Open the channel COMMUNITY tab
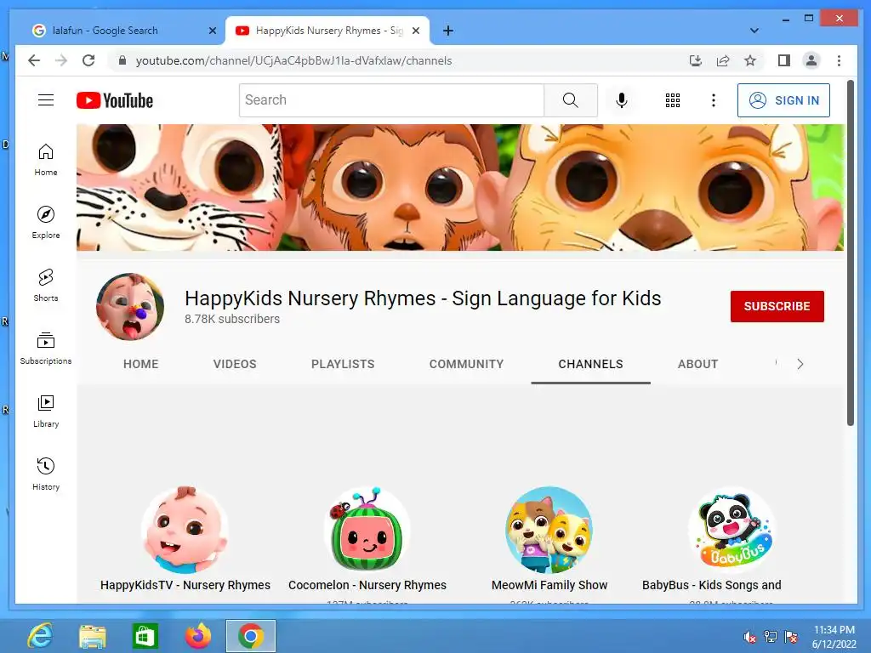 467,364
